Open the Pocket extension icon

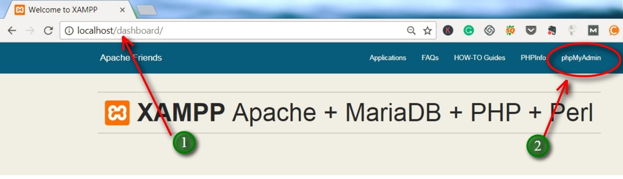[531, 30]
